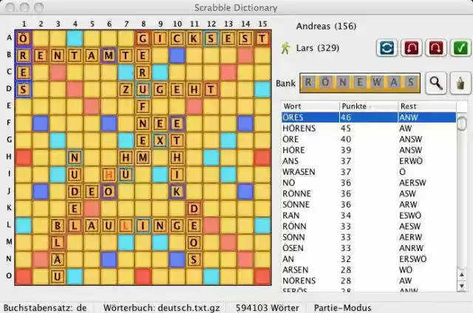The height and width of the screenshot is (313, 473).
Task: Select the SONN word row
Action: [369, 237]
